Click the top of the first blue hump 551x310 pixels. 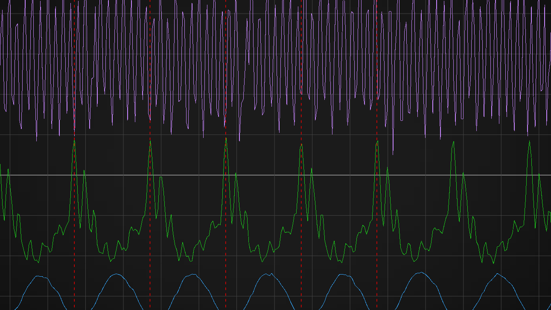point(38,276)
